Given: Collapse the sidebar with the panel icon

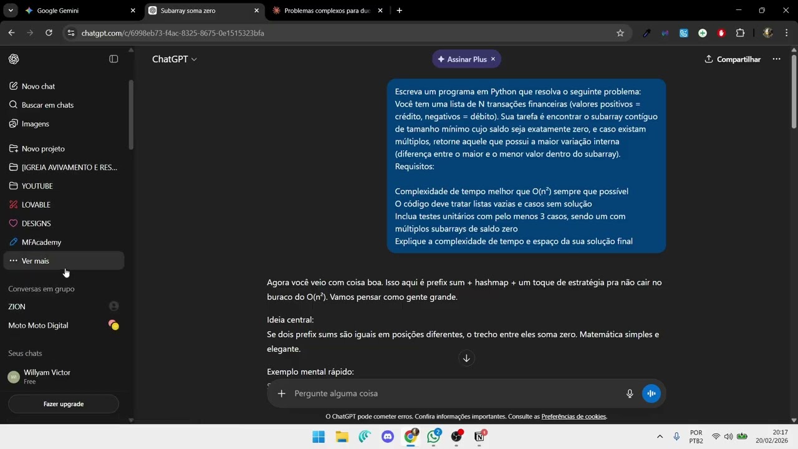Looking at the screenshot, I should point(113,59).
